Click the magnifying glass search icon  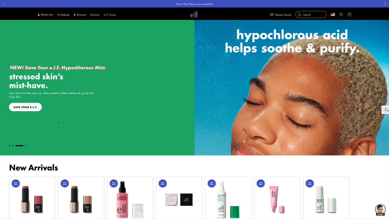[x=300, y=15]
